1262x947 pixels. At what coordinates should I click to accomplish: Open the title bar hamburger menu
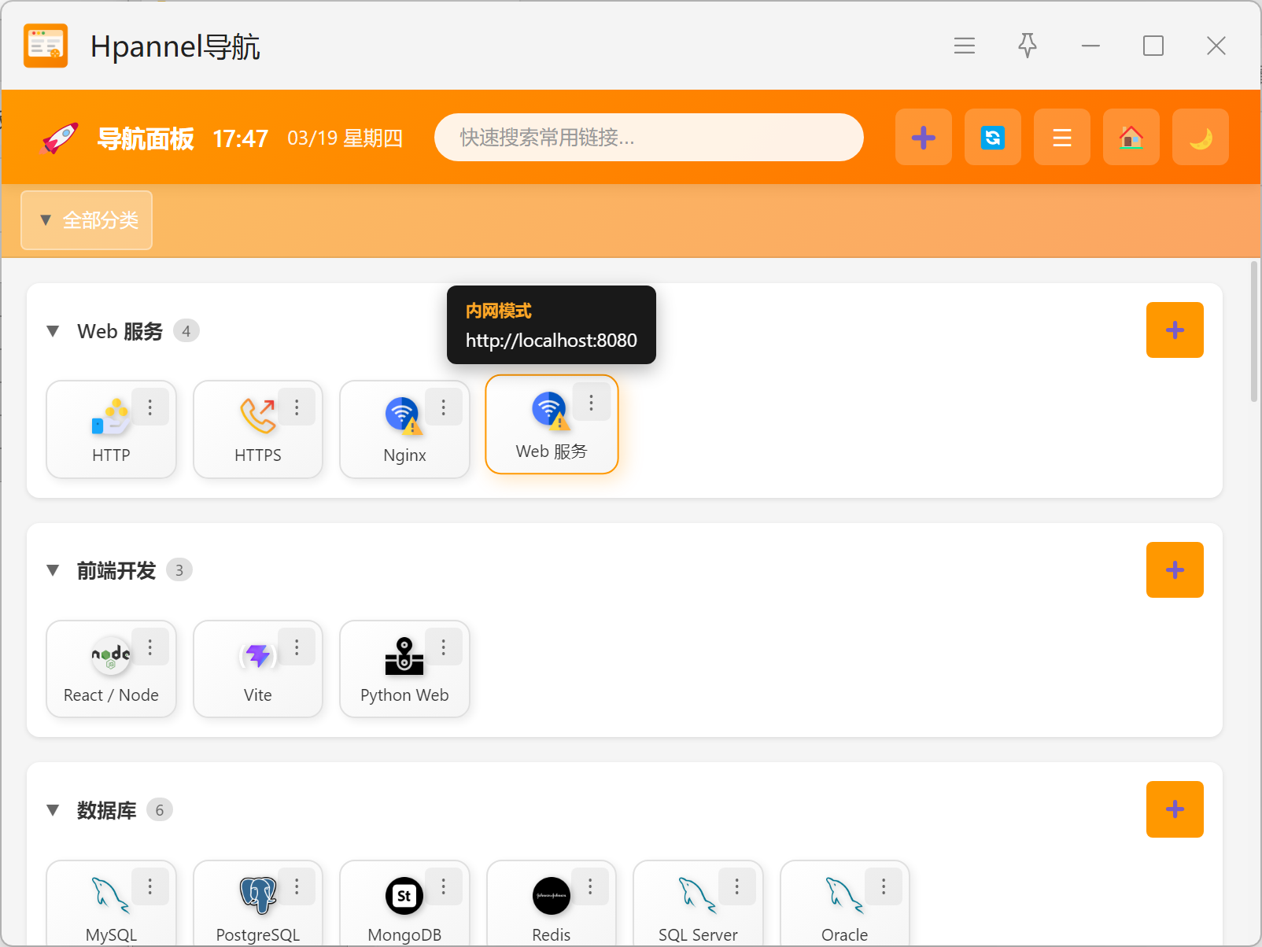[x=964, y=46]
